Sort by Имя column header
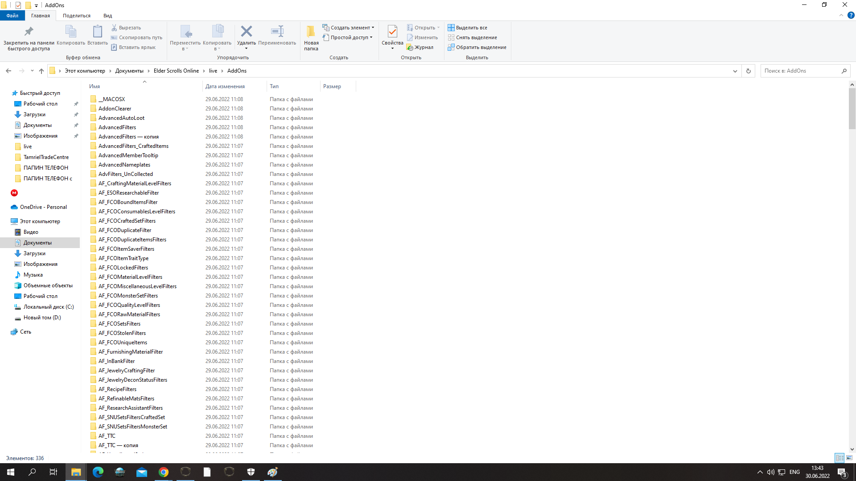Image resolution: width=856 pixels, height=481 pixels. pyautogui.click(x=144, y=86)
